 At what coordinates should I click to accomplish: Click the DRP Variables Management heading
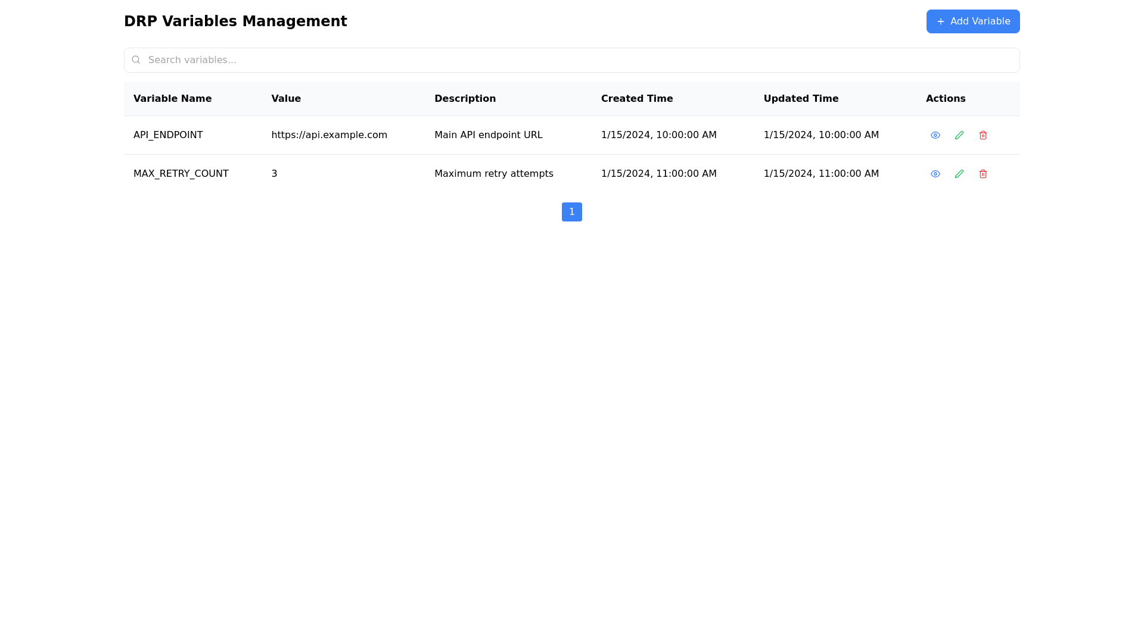235,21
